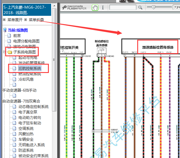Click the page icon for 被动安全约束系统

[14, 156]
